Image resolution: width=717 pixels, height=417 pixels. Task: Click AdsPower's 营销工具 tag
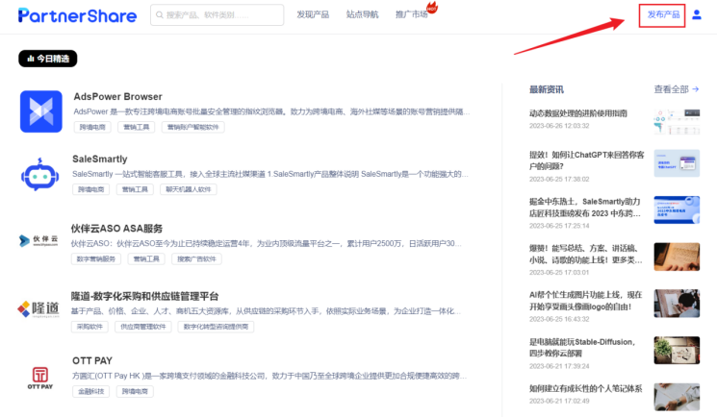click(137, 127)
